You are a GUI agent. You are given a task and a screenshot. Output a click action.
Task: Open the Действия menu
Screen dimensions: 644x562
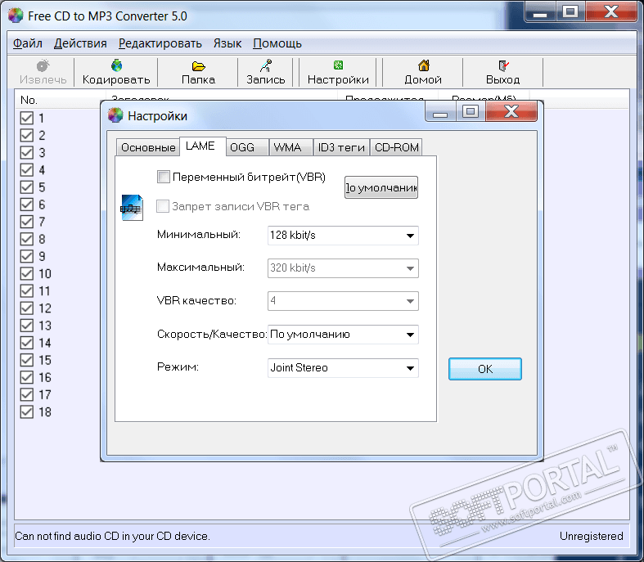coord(80,43)
